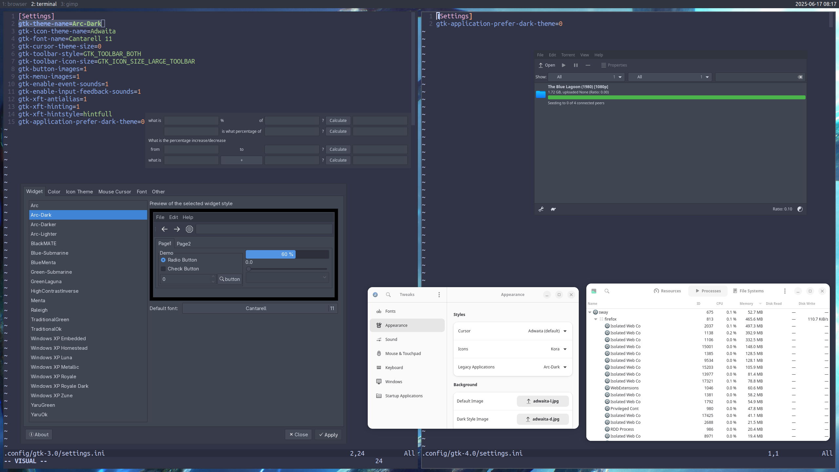The image size is (839, 472).
Task: Open the View menu in Transmission
Action: [x=584, y=55]
